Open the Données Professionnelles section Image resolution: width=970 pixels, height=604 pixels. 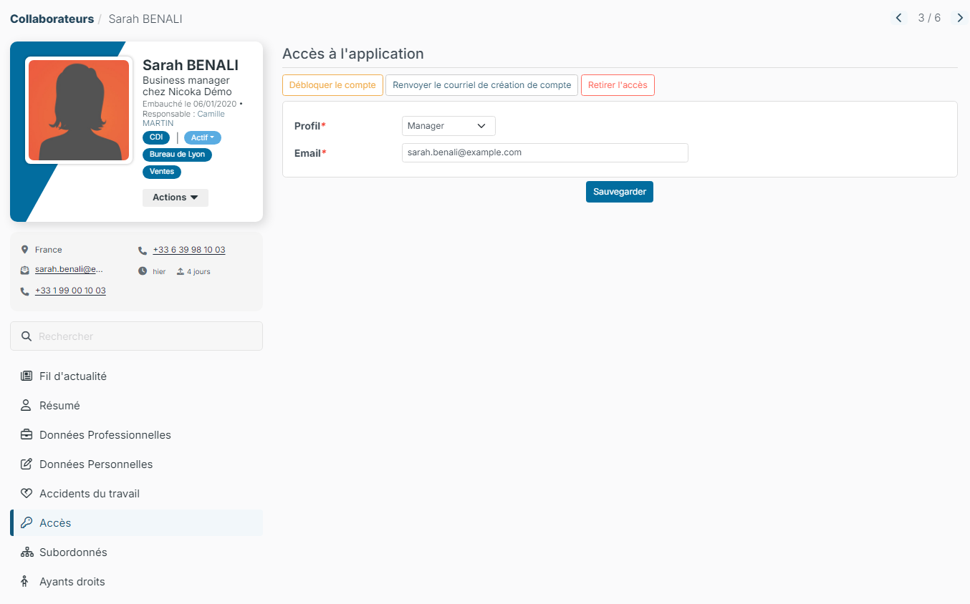(136, 435)
